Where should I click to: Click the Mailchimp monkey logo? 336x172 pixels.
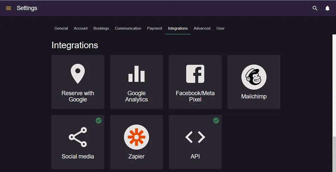pos(254,77)
